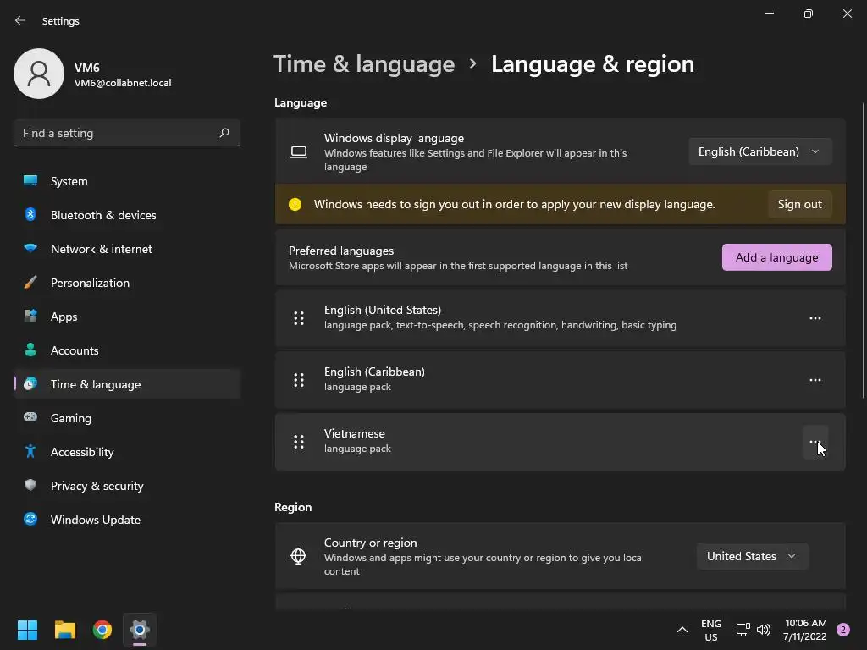The height and width of the screenshot is (650, 867).
Task: Open the Windows display language dropdown
Action: 759,151
